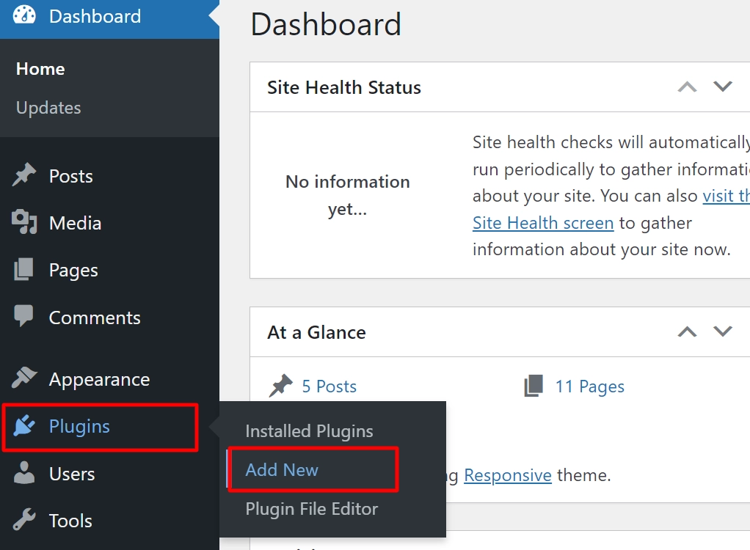This screenshot has height=550, width=750.
Task: Click the WordPress dashboard gauge icon
Action: tap(23, 15)
